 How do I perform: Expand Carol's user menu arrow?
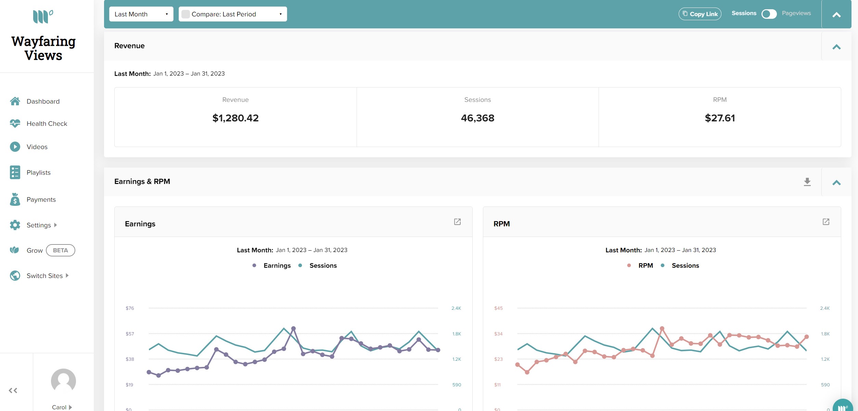click(x=71, y=407)
